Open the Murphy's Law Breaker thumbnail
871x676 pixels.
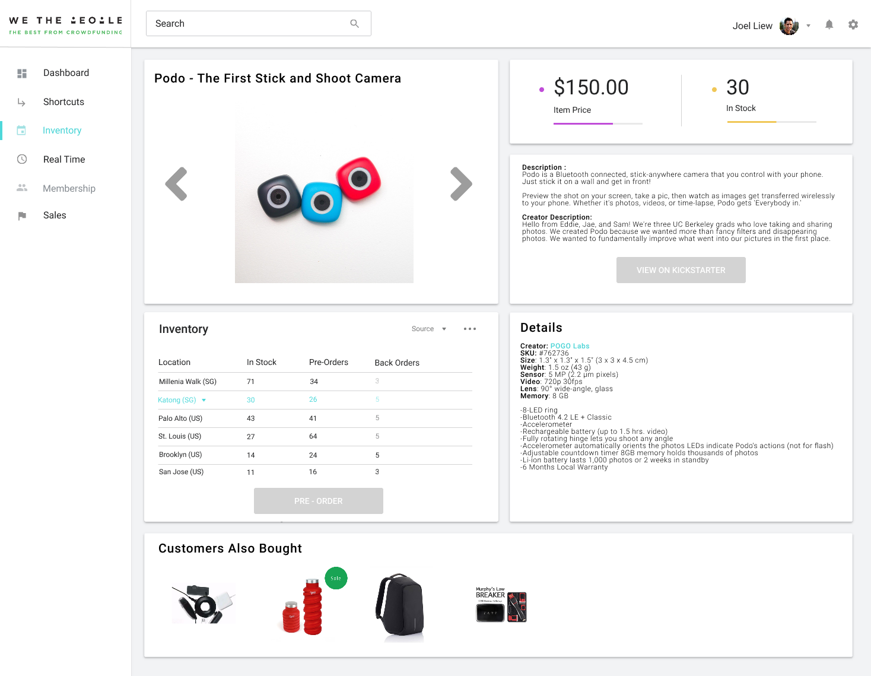click(x=501, y=605)
